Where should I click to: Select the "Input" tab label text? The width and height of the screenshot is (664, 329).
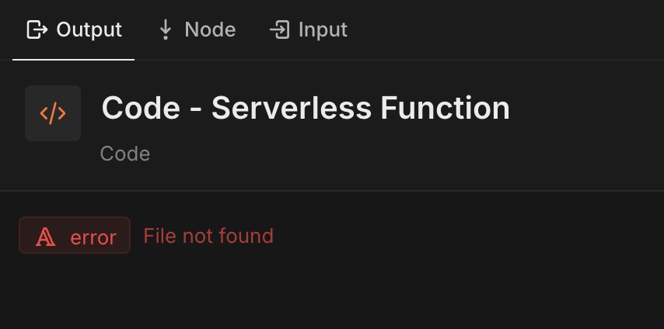[323, 30]
